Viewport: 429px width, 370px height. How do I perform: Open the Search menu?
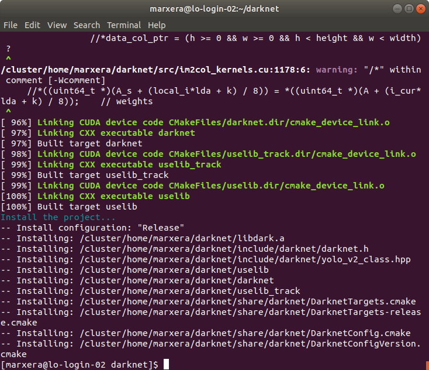tap(87, 25)
